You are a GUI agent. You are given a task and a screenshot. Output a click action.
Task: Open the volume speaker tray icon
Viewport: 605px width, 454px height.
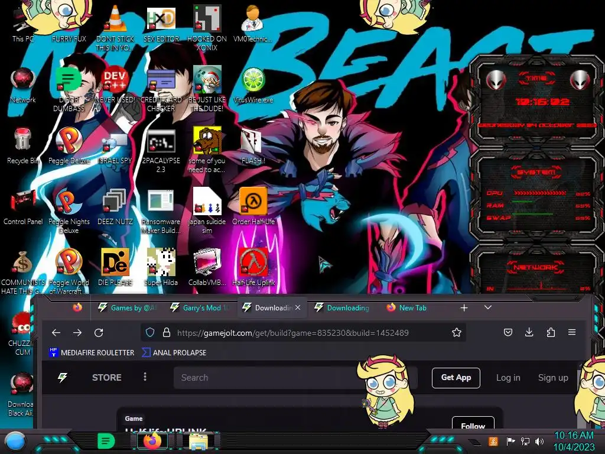(539, 441)
